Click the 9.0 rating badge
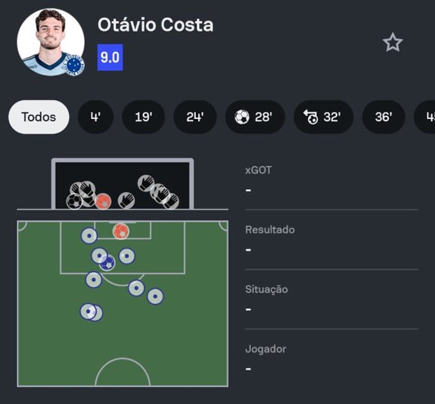This screenshot has width=435, height=404. pyautogui.click(x=110, y=57)
